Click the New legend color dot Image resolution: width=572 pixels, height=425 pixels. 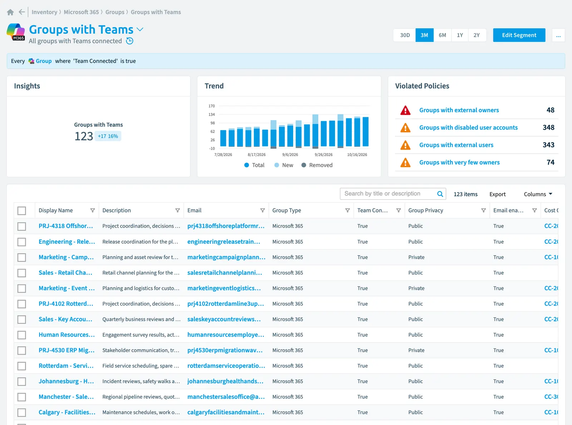point(277,165)
